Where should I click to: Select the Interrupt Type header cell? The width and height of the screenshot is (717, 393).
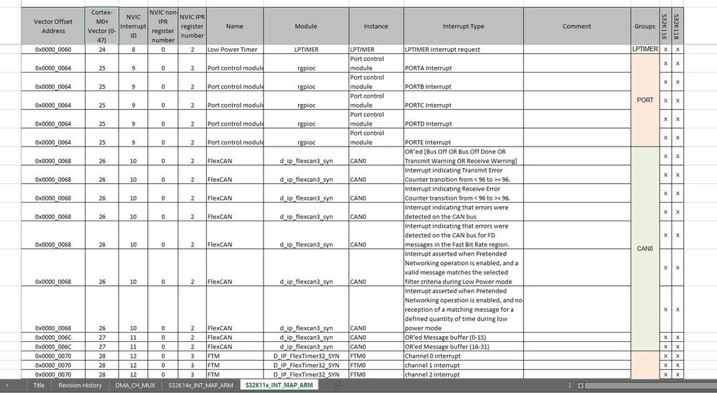tap(463, 26)
